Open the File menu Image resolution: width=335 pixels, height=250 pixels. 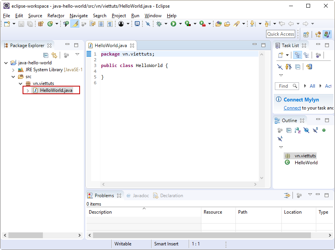pyautogui.click(x=7, y=16)
